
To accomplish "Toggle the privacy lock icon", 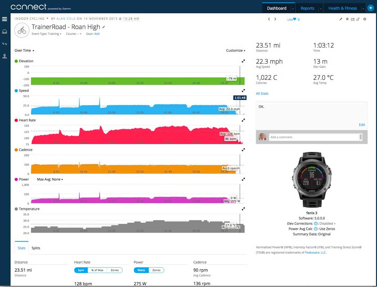I will (358, 19).
